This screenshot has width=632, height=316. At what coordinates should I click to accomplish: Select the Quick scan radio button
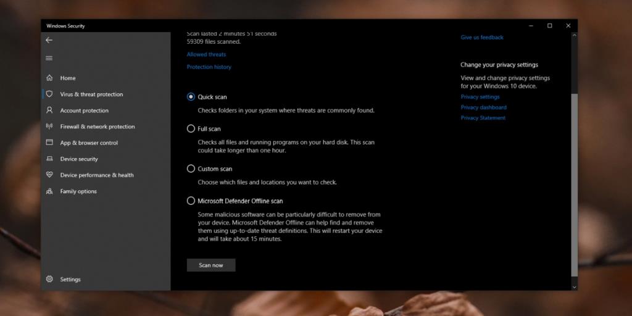(191, 97)
